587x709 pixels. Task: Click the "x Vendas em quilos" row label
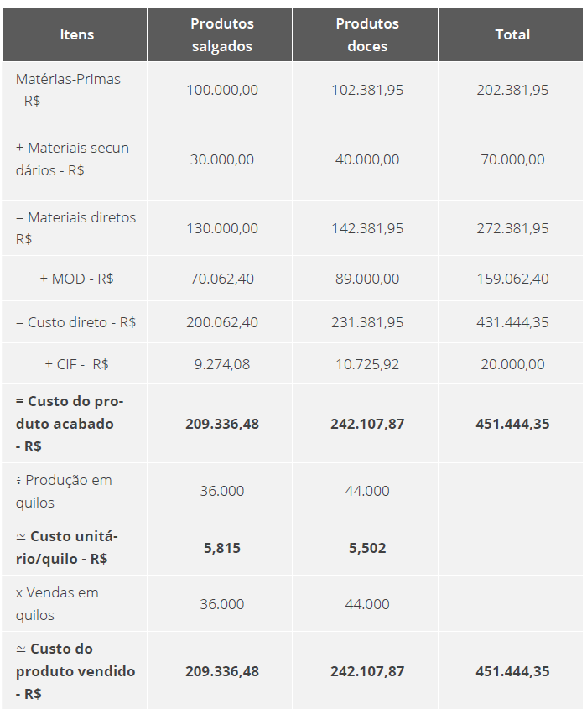(57, 604)
